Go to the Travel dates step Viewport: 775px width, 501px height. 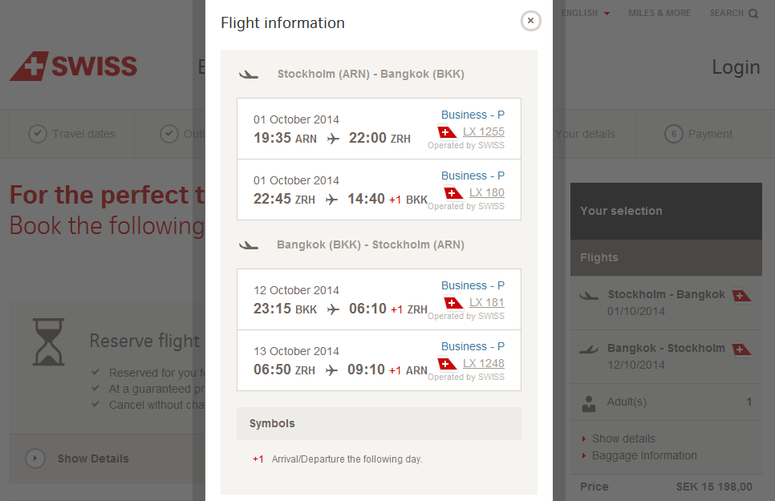click(x=72, y=134)
